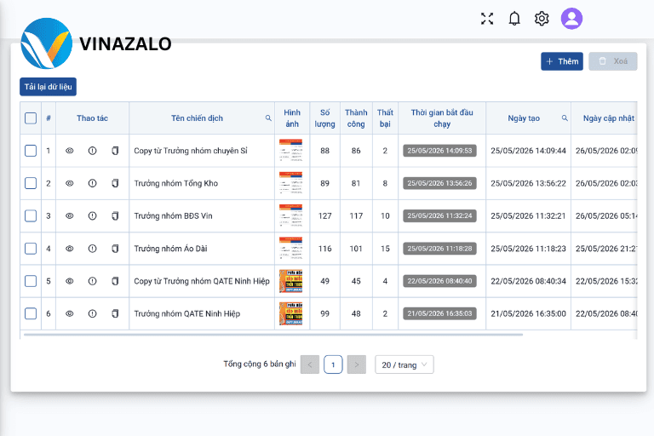Click the horizontal table scrollbar

(273, 335)
